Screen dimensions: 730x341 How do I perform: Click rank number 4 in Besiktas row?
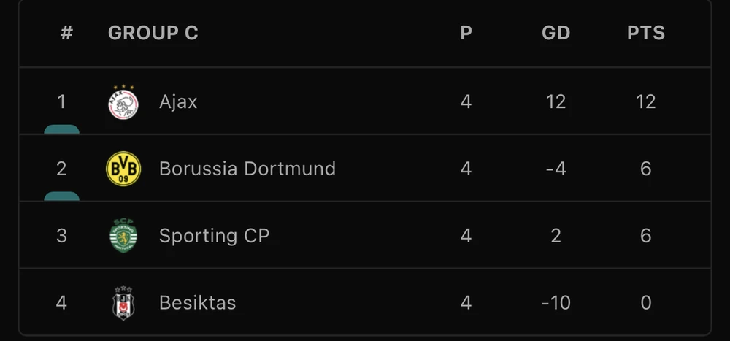pyautogui.click(x=61, y=302)
